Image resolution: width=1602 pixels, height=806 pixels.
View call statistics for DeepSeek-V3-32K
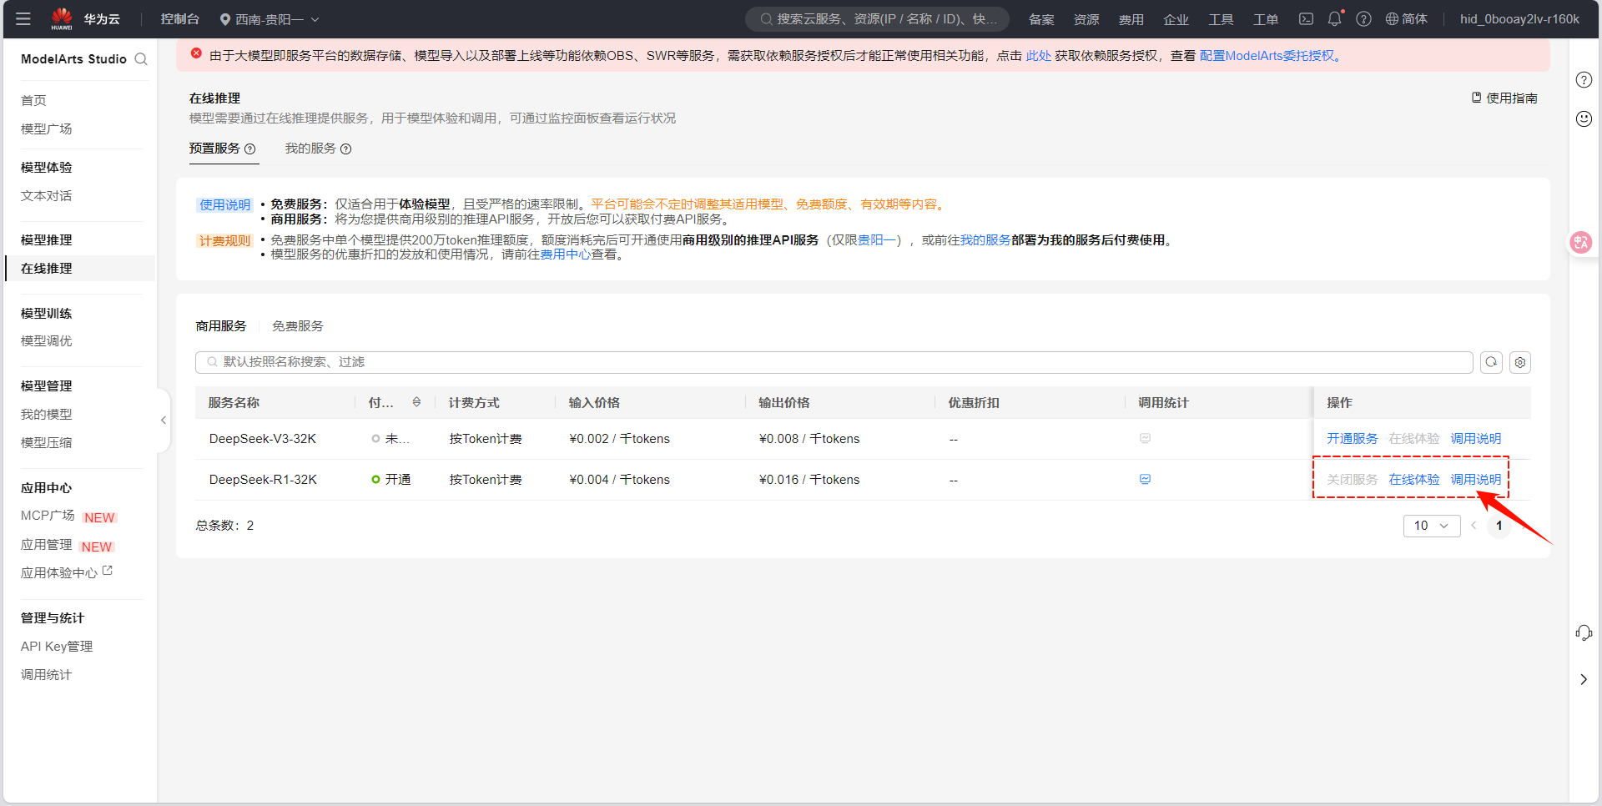pyautogui.click(x=1145, y=438)
